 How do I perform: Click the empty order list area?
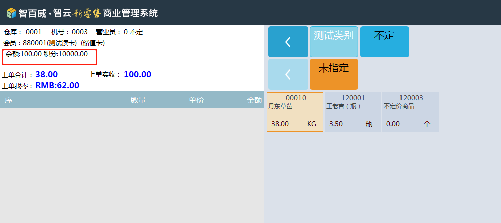point(132,165)
